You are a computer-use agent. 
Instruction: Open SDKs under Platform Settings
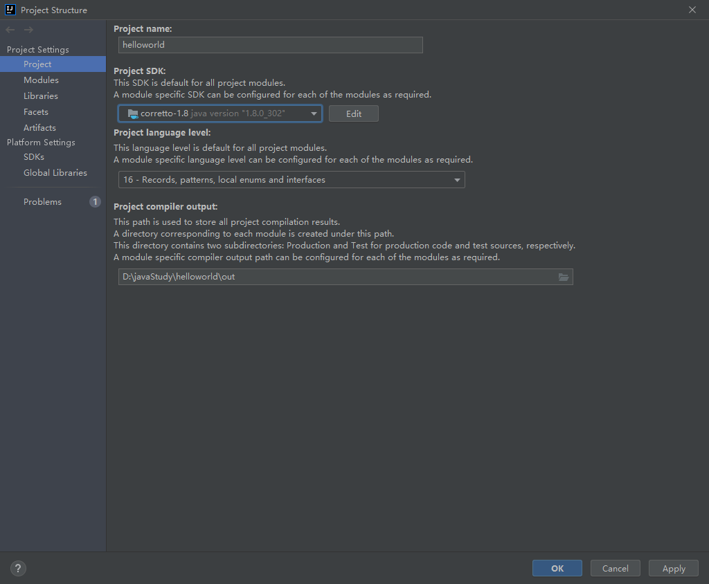[34, 157]
